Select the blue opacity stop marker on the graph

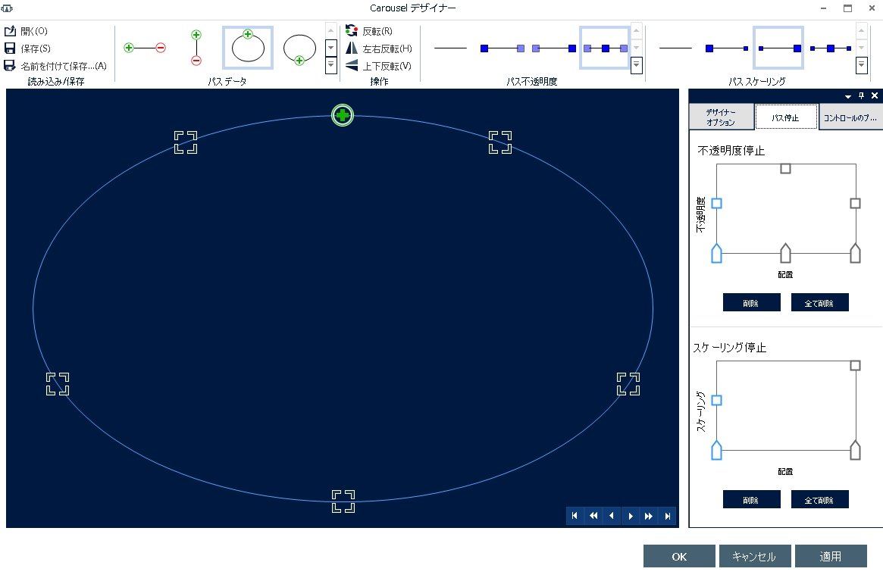point(717,203)
